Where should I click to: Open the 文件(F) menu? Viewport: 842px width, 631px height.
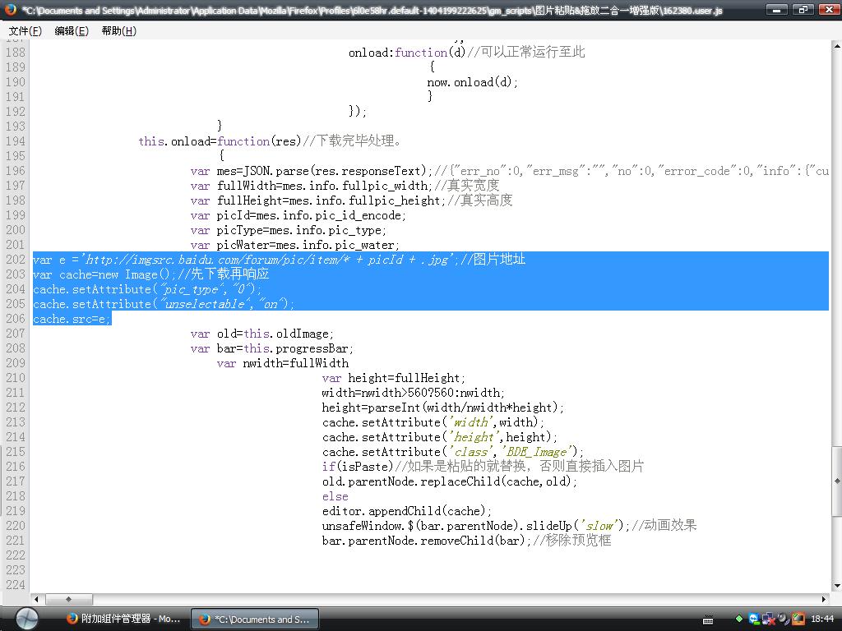[25, 31]
